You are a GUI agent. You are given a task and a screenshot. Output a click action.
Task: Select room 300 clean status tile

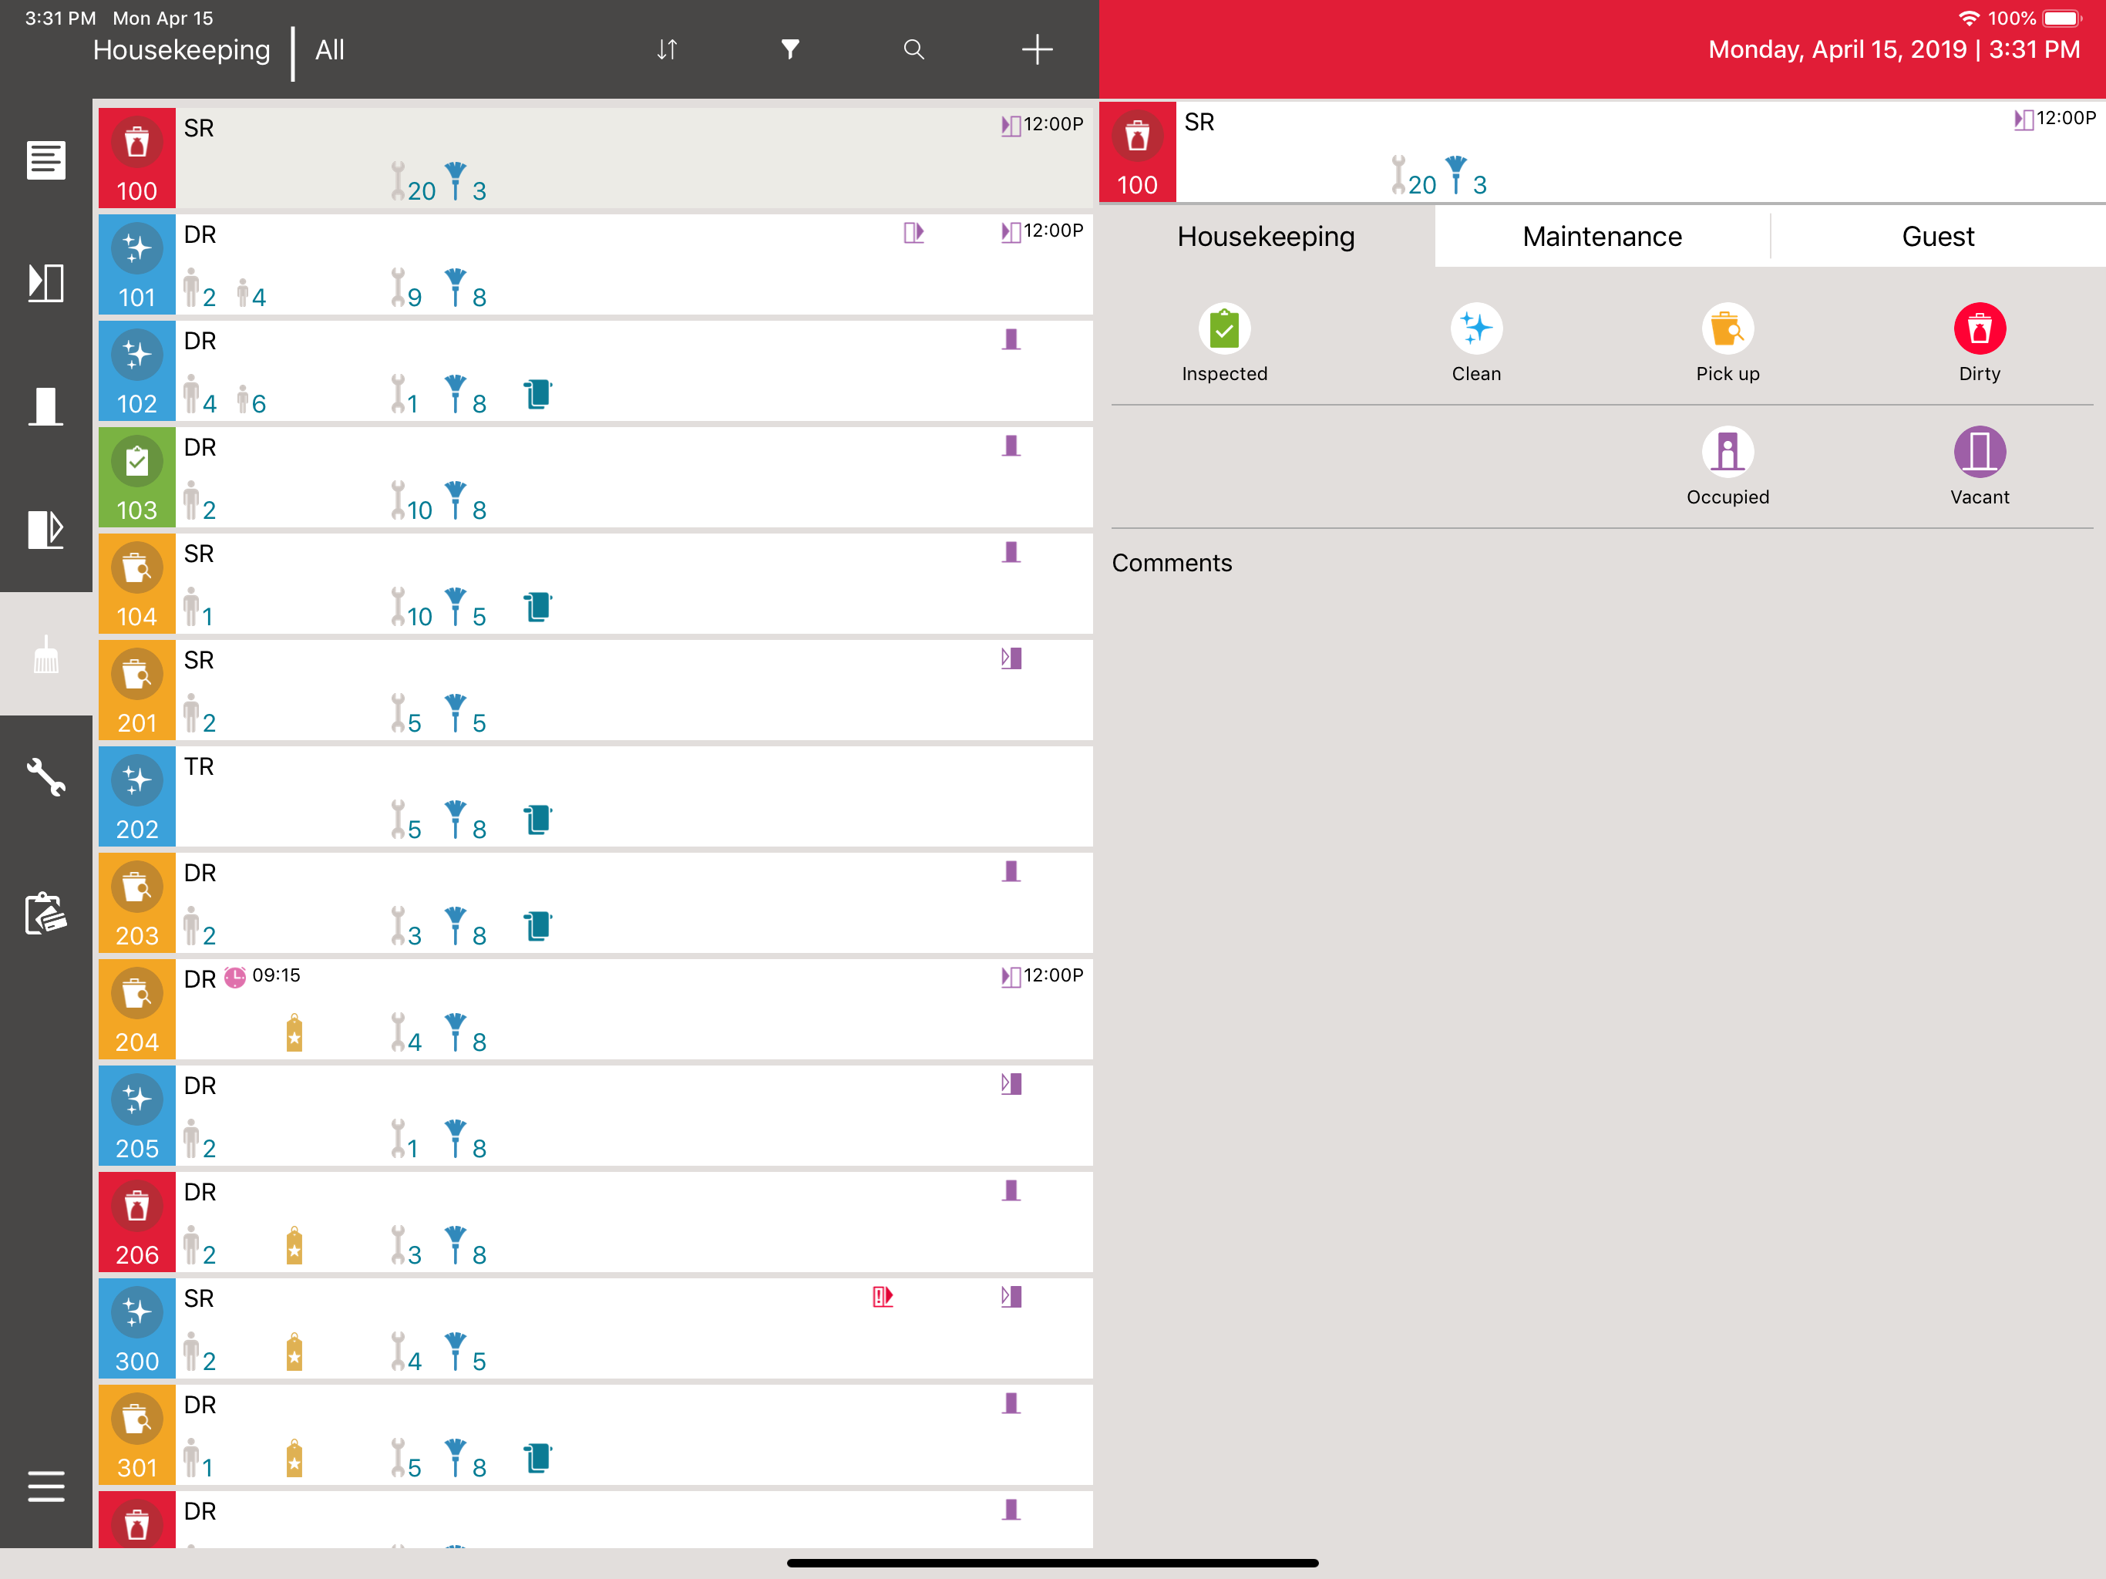coord(137,1328)
